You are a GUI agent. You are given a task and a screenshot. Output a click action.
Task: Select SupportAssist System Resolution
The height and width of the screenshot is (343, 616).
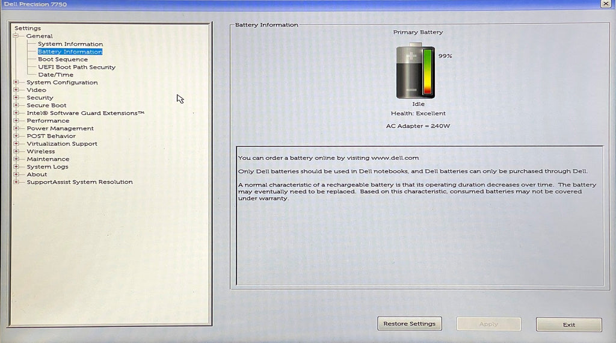tap(79, 182)
